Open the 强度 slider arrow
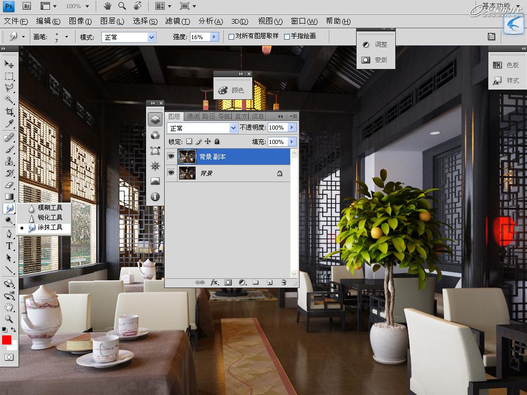The width and height of the screenshot is (527, 395). tap(215, 37)
